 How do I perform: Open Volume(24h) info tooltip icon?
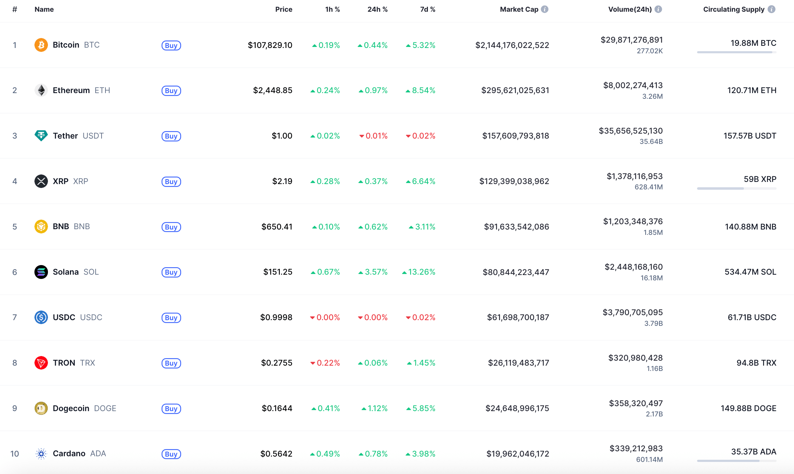pyautogui.click(x=658, y=9)
